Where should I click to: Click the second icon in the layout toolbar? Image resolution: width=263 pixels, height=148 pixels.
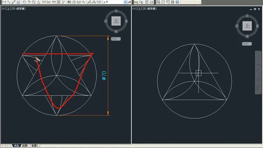click(141, 2)
